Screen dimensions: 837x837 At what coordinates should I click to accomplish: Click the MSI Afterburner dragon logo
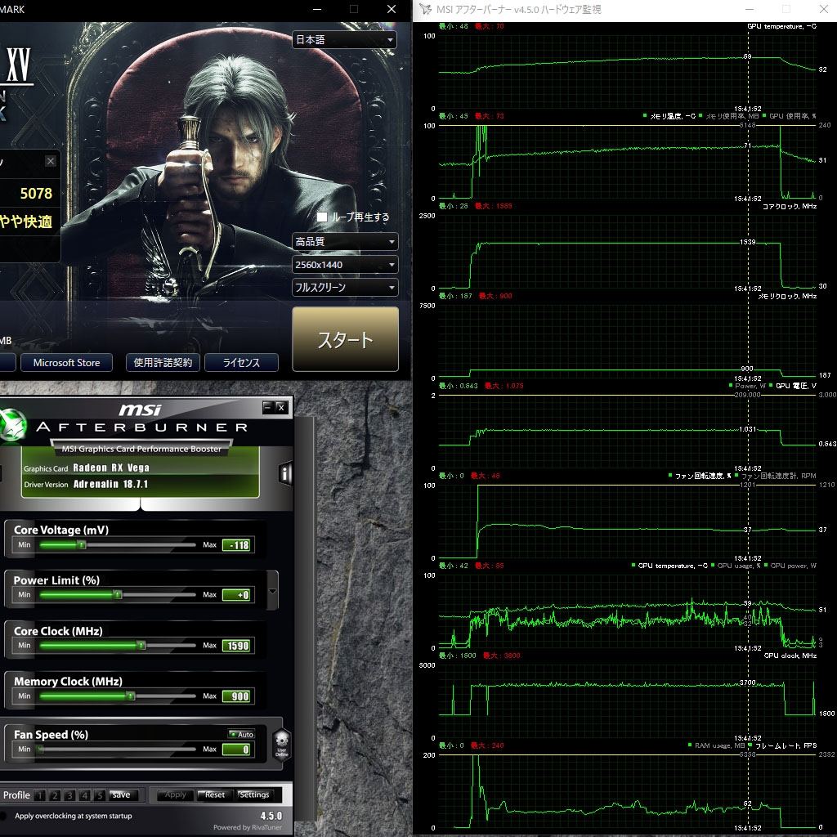11,425
